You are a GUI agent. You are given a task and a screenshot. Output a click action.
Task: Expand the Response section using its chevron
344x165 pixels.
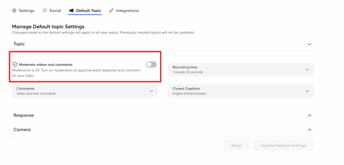pos(309,115)
